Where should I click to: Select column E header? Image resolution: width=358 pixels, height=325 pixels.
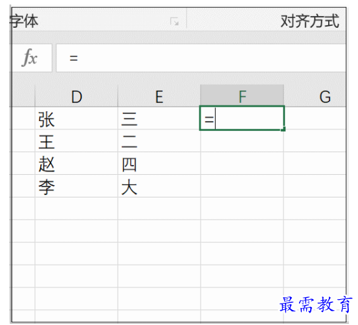(x=159, y=96)
